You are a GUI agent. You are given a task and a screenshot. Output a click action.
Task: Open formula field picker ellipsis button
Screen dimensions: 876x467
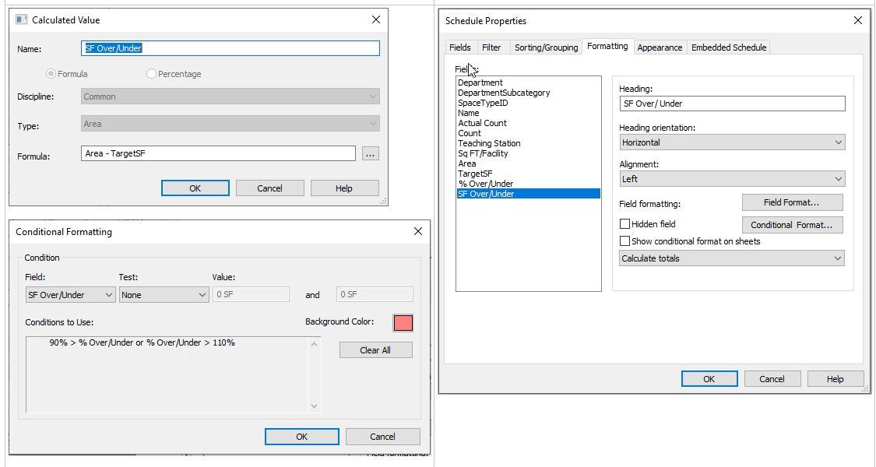(x=371, y=153)
